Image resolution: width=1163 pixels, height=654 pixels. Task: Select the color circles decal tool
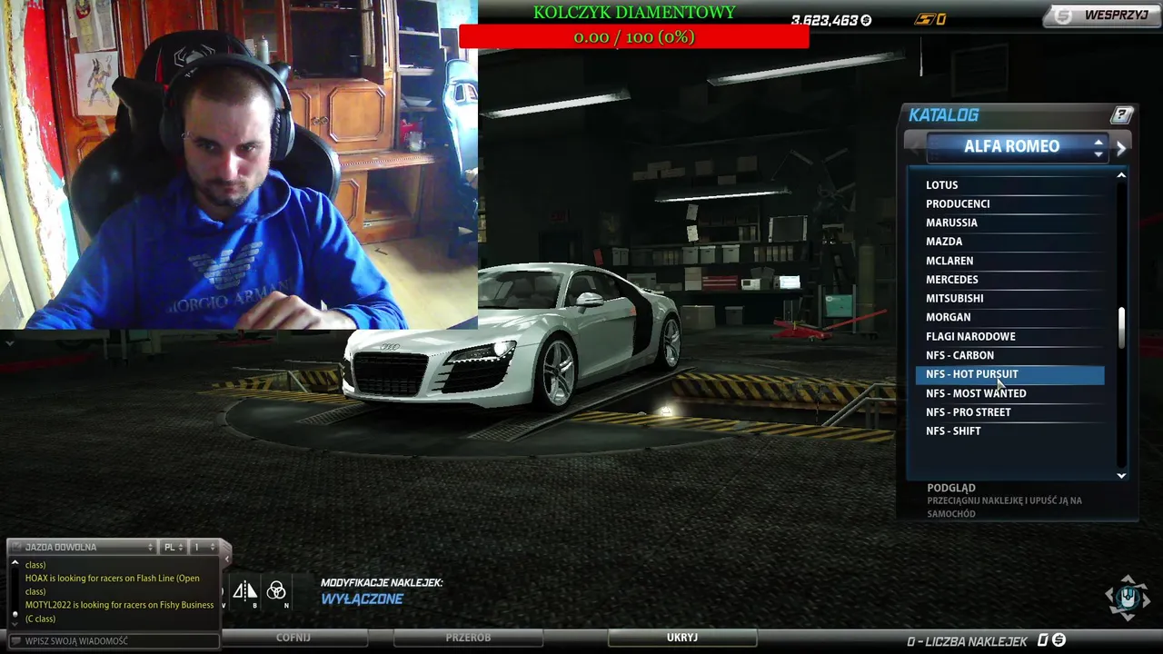coord(276,592)
